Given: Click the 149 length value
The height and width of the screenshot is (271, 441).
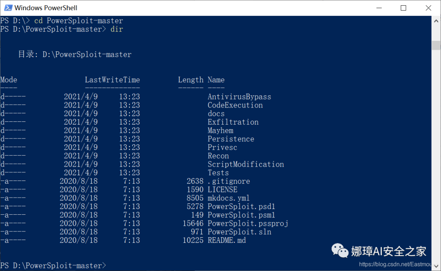Looking at the screenshot, I should [197, 215].
